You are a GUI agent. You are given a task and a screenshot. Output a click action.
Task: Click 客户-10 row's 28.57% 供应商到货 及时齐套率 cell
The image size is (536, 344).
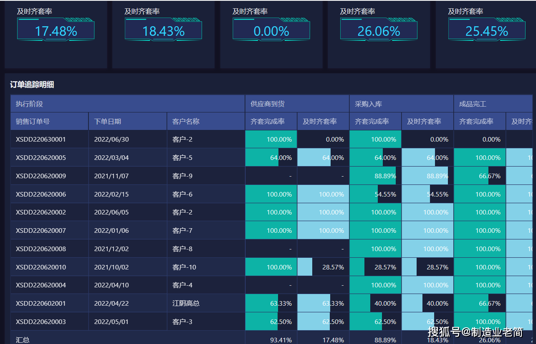323,267
